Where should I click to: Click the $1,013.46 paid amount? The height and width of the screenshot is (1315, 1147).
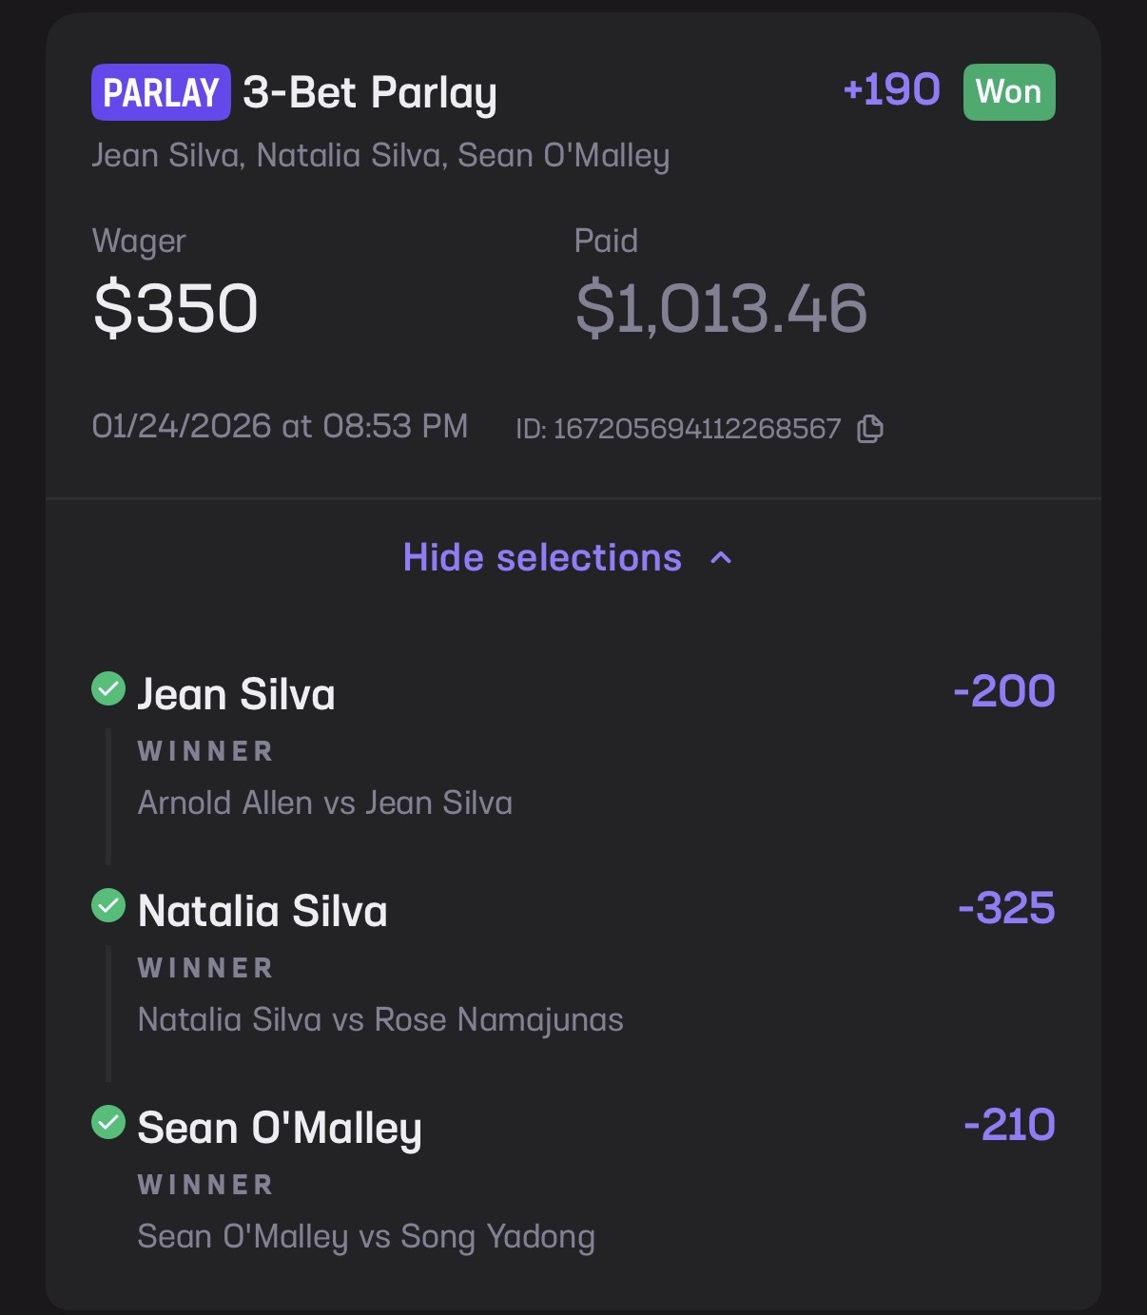721,309
